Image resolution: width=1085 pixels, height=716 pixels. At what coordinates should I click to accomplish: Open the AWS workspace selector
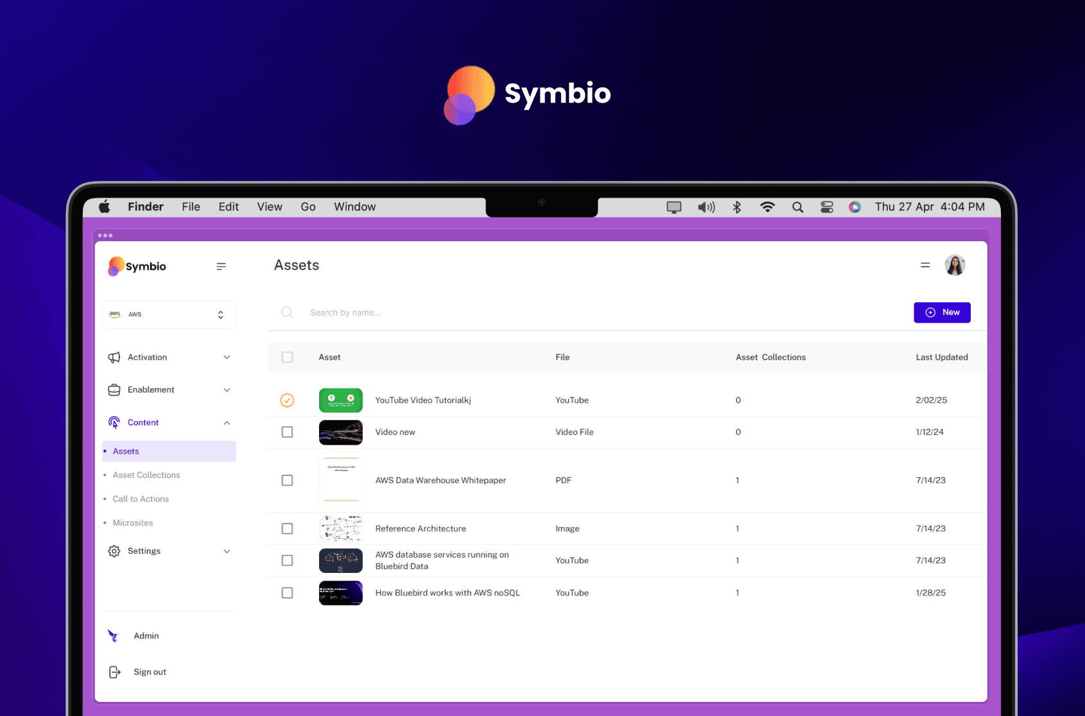click(169, 314)
